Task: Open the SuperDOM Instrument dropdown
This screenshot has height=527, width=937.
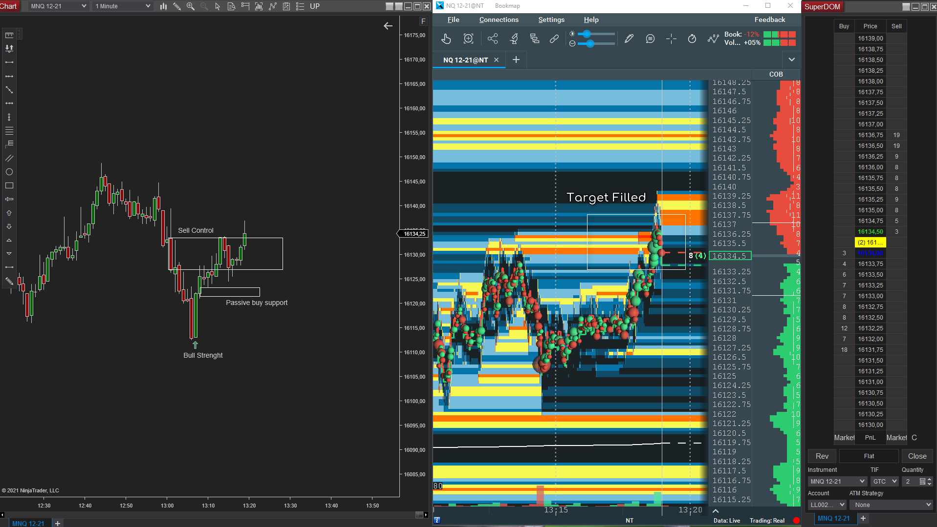Action: (837, 482)
